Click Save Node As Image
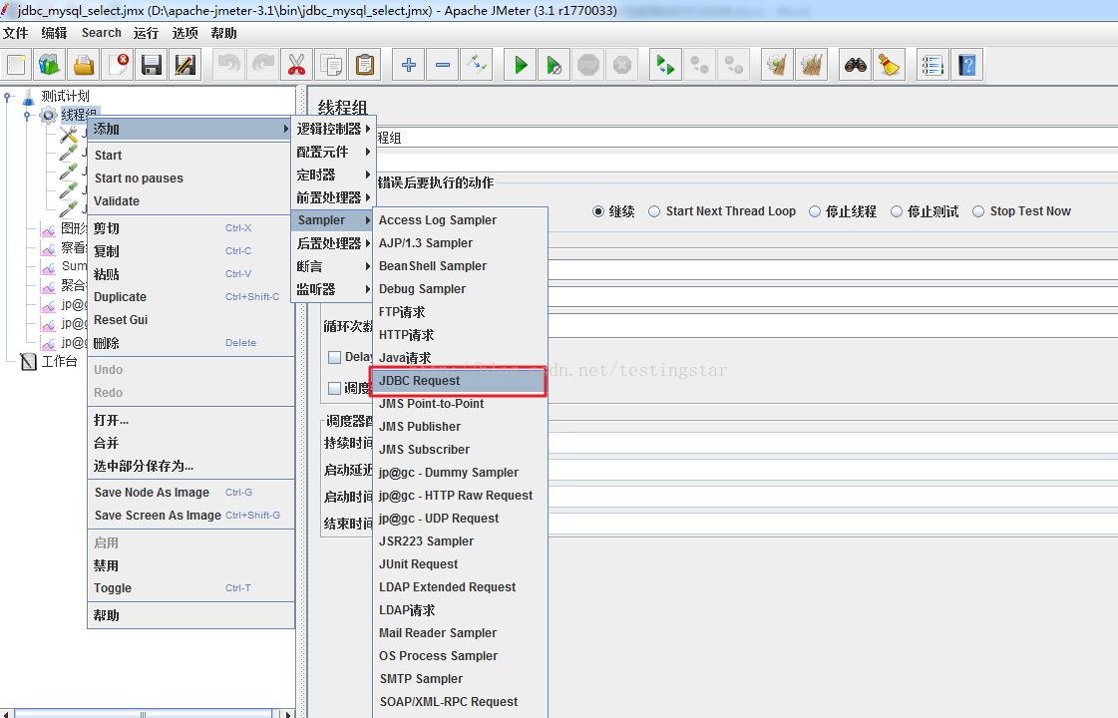This screenshot has height=718, width=1118. point(190,492)
